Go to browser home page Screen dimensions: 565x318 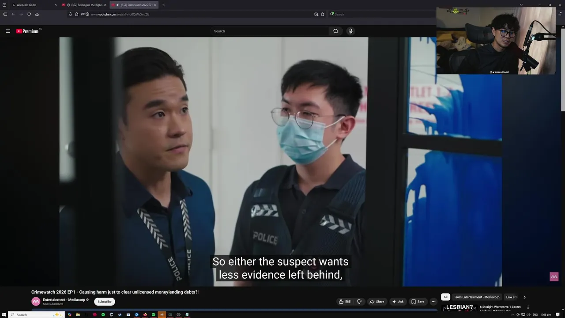pyautogui.click(x=37, y=14)
